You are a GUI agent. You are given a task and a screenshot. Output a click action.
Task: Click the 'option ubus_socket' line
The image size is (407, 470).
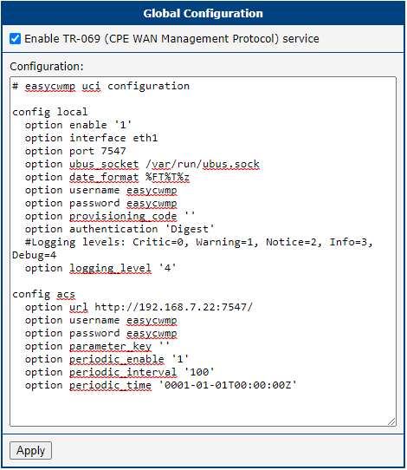click(x=142, y=164)
